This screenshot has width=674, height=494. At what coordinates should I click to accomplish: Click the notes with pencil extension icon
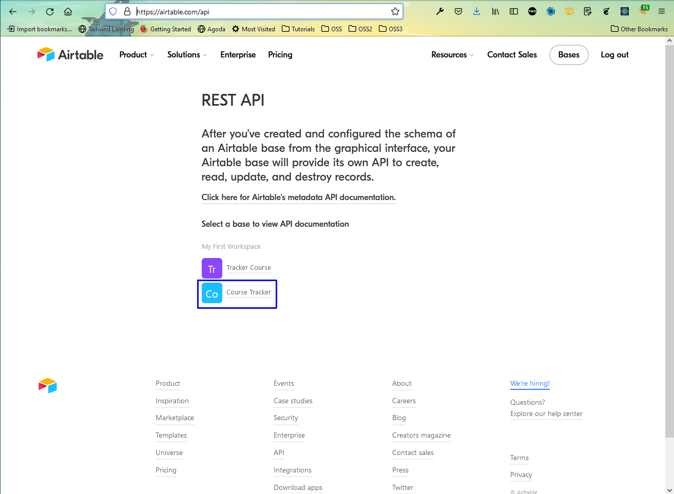pos(588,11)
